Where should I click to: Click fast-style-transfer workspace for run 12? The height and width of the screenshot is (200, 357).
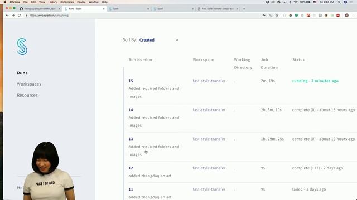209,168
